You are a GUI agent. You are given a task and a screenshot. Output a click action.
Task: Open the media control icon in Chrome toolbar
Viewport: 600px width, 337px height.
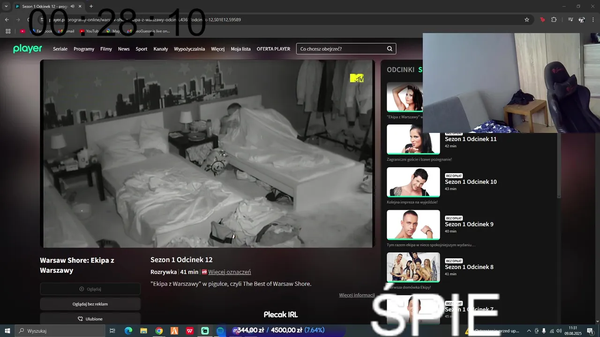coord(570,20)
